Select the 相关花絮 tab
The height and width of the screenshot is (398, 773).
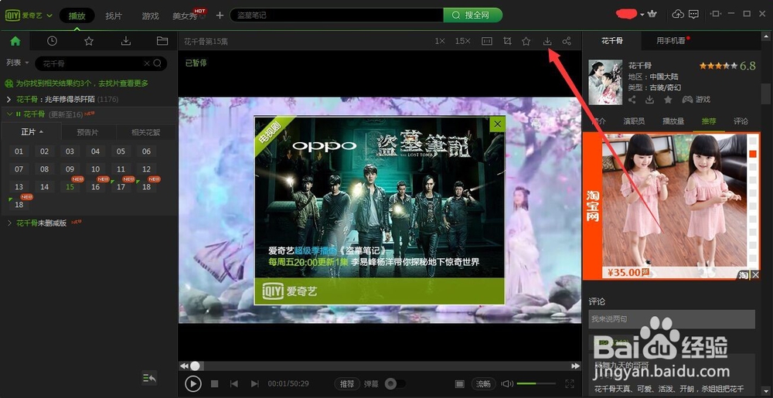[x=146, y=132]
